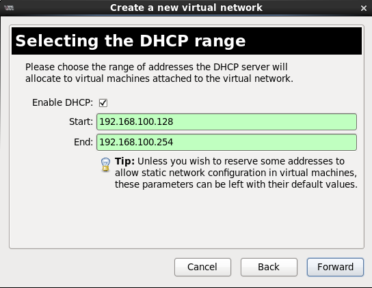
Task: Click the End address field 192.168.100.254
Action: (226, 142)
